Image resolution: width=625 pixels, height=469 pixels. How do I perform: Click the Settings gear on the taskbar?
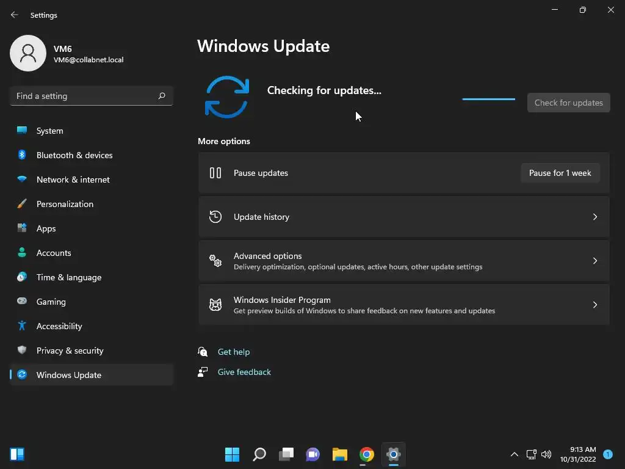[394, 454]
